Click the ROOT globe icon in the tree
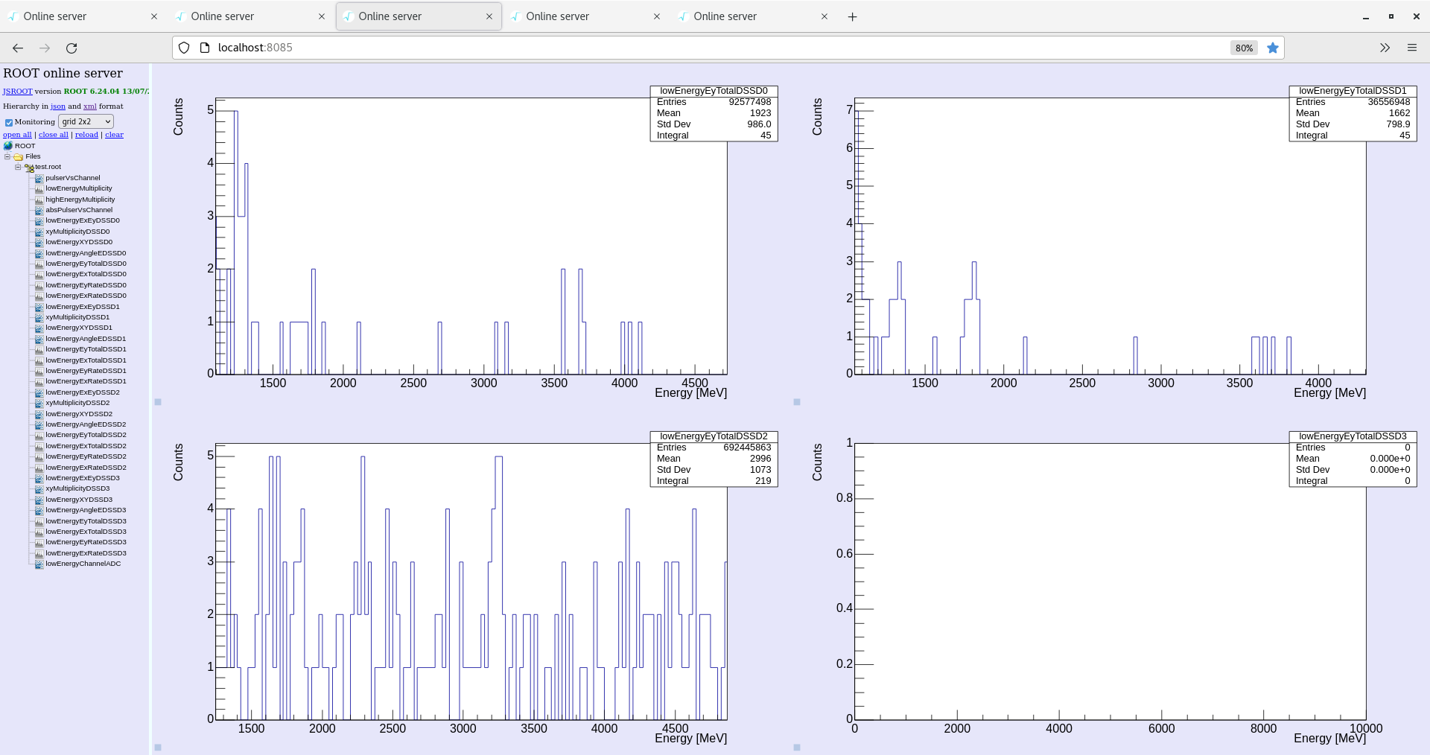Screen dimensions: 1430x755 [10, 146]
